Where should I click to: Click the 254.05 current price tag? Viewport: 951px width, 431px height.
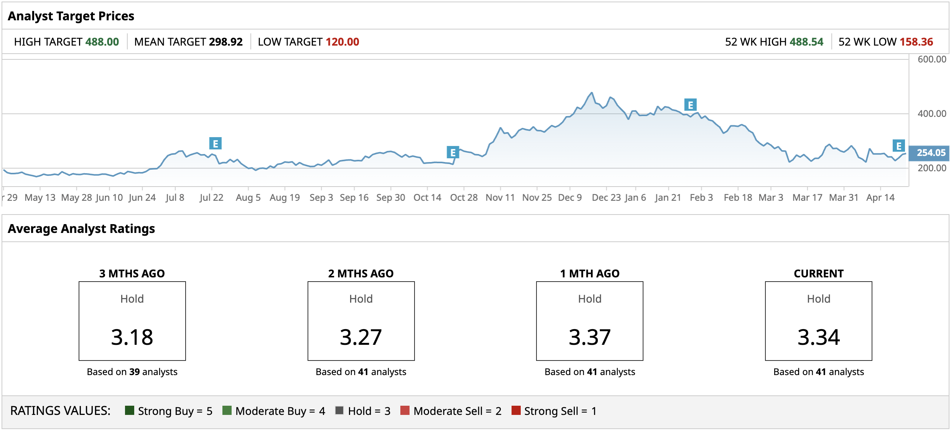[930, 153]
